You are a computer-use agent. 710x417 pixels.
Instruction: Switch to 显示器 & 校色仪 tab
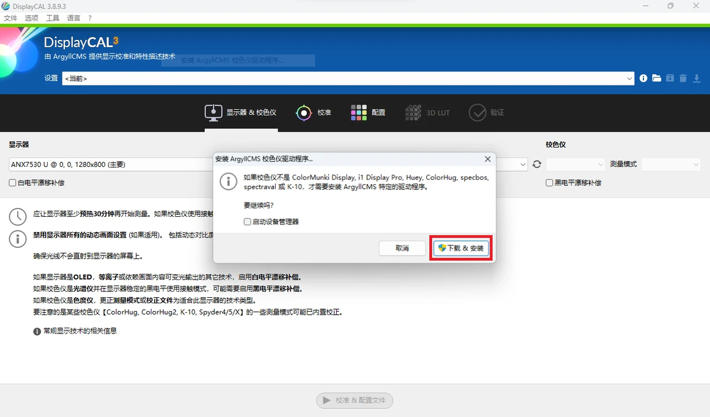point(241,112)
